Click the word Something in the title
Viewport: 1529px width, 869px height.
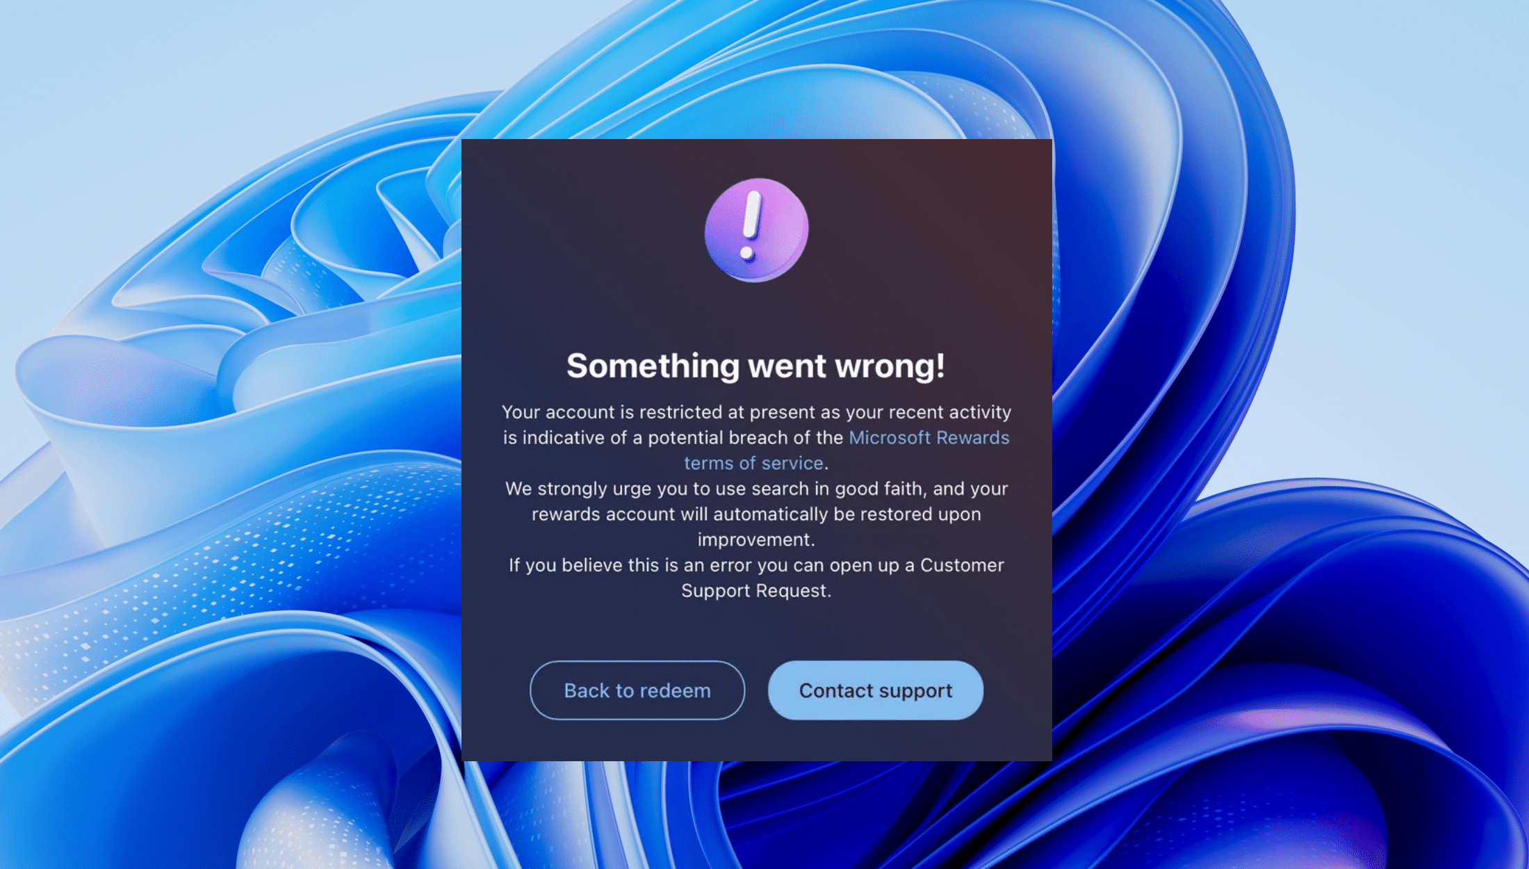(653, 366)
